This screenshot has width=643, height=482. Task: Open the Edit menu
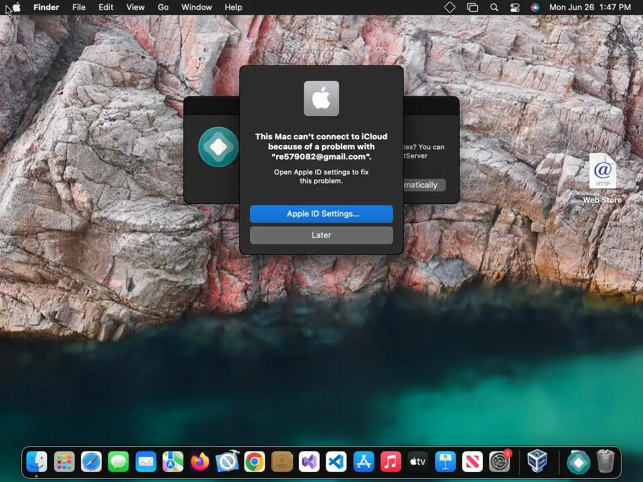tap(105, 8)
